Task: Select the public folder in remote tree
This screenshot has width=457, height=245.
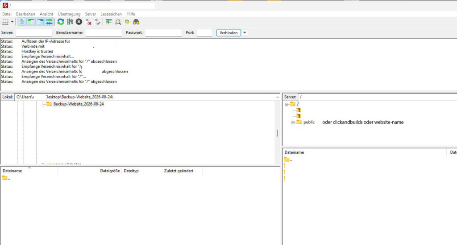Action: point(309,122)
